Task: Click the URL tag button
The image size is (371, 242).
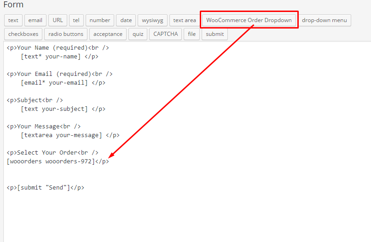Action: click(58, 20)
